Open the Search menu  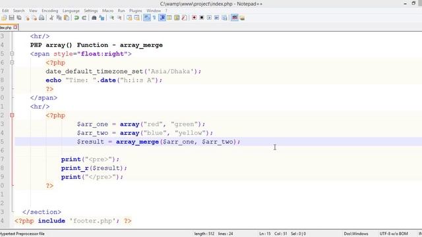(x=19, y=11)
